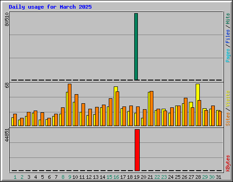Click green day label 15 on the x-axis
This screenshot has height=182, width=233.
[109, 177]
